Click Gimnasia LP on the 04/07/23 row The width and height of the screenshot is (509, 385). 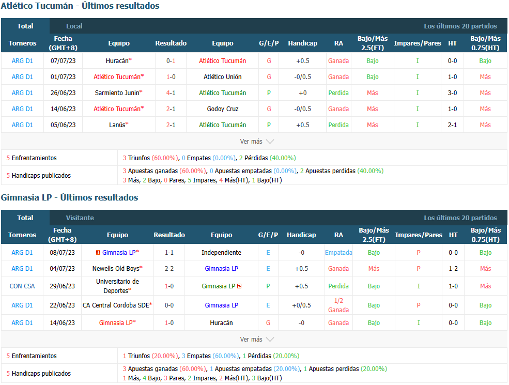tap(221, 269)
